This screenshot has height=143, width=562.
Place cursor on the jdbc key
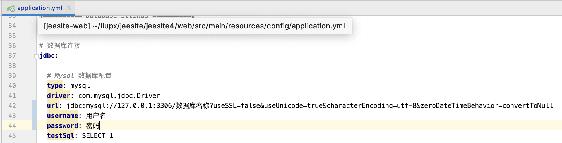(47, 56)
